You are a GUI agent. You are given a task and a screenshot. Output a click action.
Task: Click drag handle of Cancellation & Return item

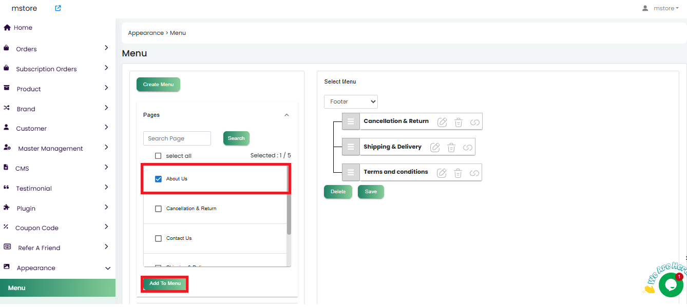pos(351,121)
